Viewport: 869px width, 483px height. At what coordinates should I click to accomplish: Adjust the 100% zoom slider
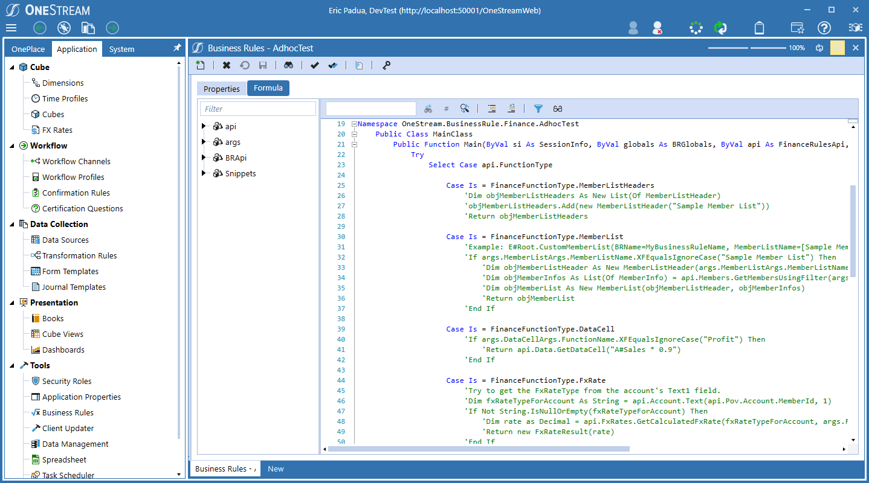748,48
